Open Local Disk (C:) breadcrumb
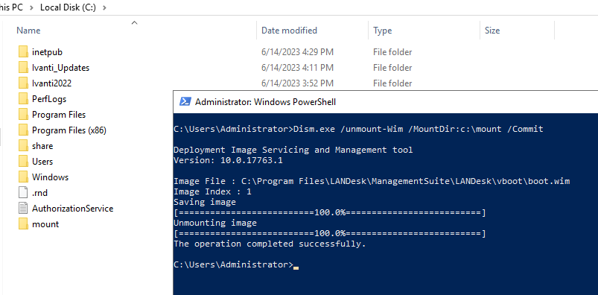Viewport: 598px width, 295px height. click(68, 7)
